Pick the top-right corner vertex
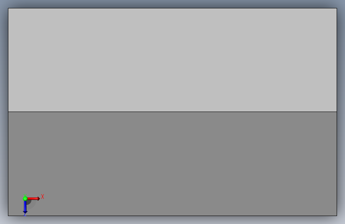 tap(337, 8)
